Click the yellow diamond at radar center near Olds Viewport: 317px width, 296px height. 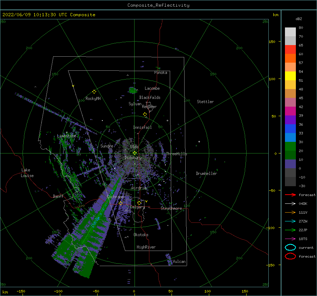pos(135,153)
